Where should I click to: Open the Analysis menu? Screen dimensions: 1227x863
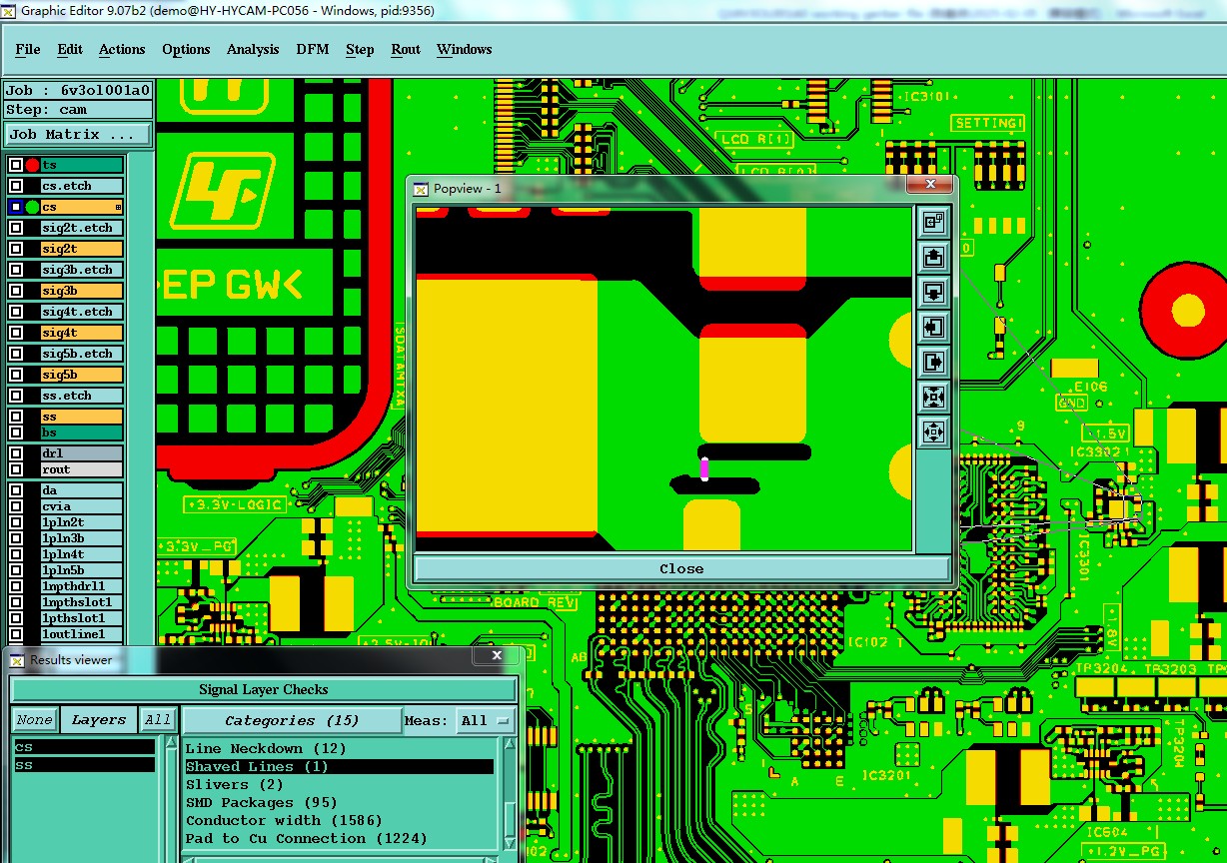(253, 49)
